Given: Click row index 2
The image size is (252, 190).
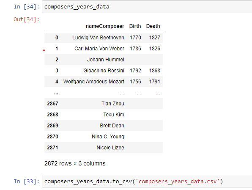Looking at the screenshot, I should [57, 60].
